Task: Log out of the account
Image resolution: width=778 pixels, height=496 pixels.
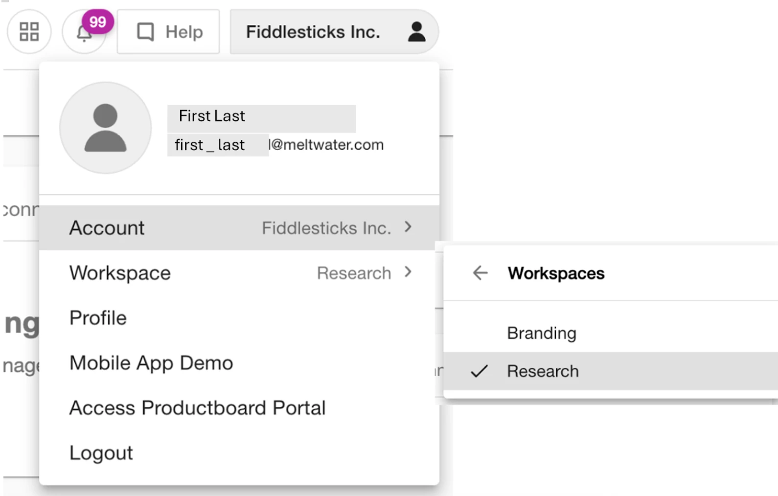Action: (x=101, y=453)
